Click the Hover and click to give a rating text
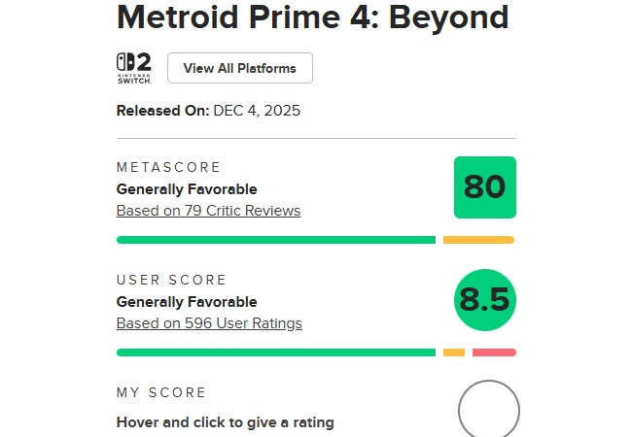This screenshot has height=437, width=632. point(225,422)
